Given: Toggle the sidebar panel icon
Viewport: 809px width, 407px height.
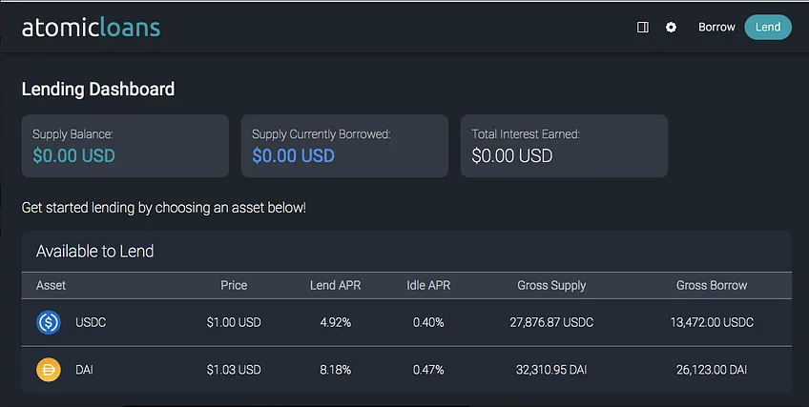Looking at the screenshot, I should [643, 28].
